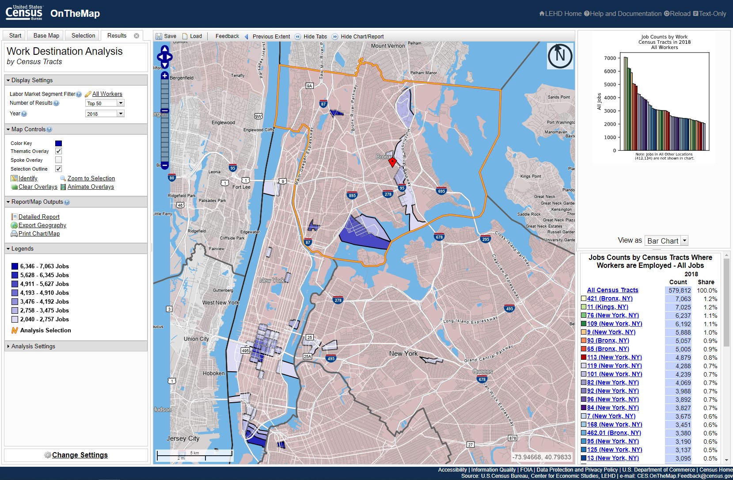The width and height of the screenshot is (733, 480).
Task: Open LEHD Home link
Action: [560, 14]
